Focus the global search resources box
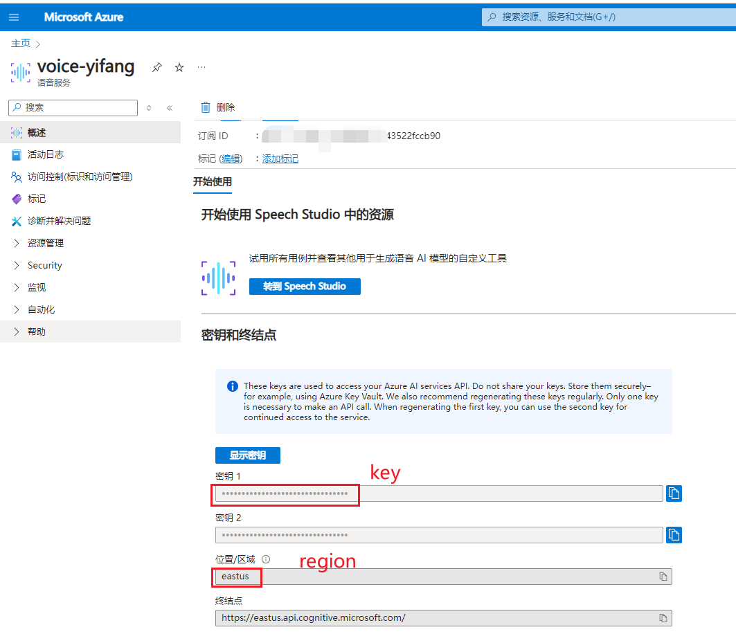The width and height of the screenshot is (736, 634). [609, 17]
